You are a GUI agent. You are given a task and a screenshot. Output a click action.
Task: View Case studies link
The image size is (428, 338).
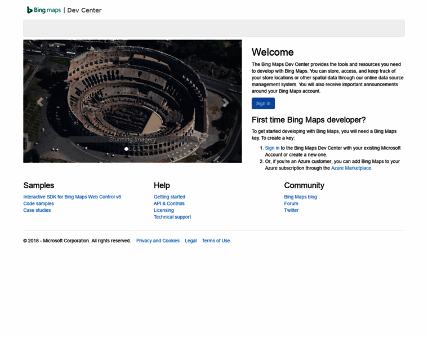pos(37,211)
